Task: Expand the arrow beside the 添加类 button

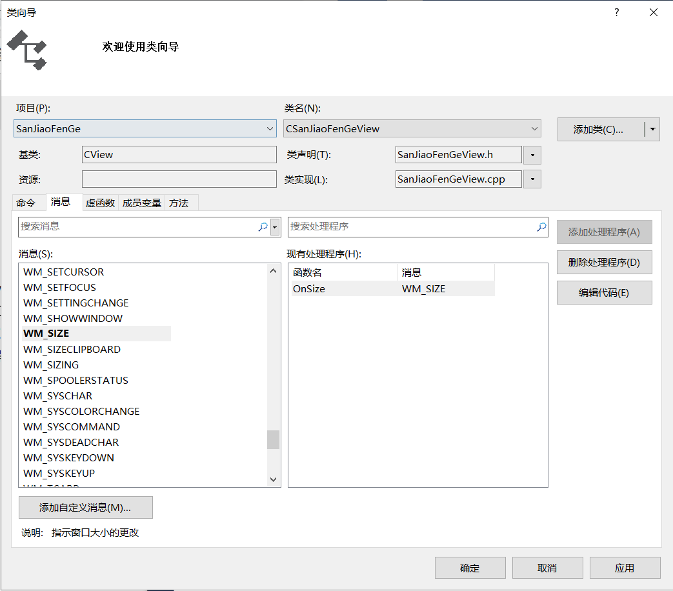Action: pos(652,129)
